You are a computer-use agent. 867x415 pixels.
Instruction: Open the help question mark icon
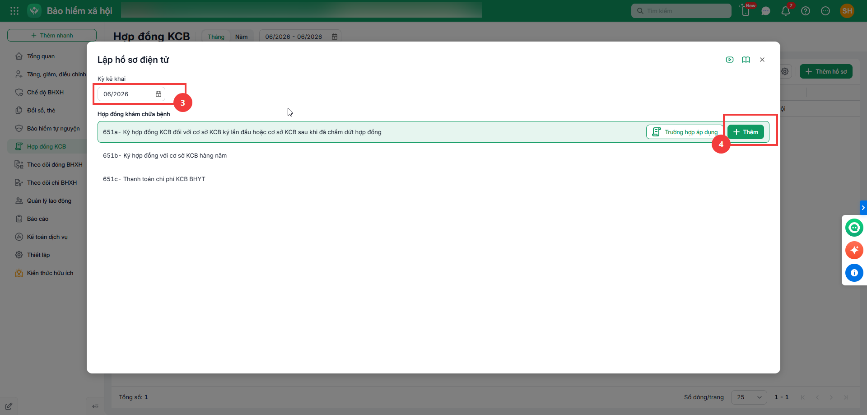pos(806,11)
